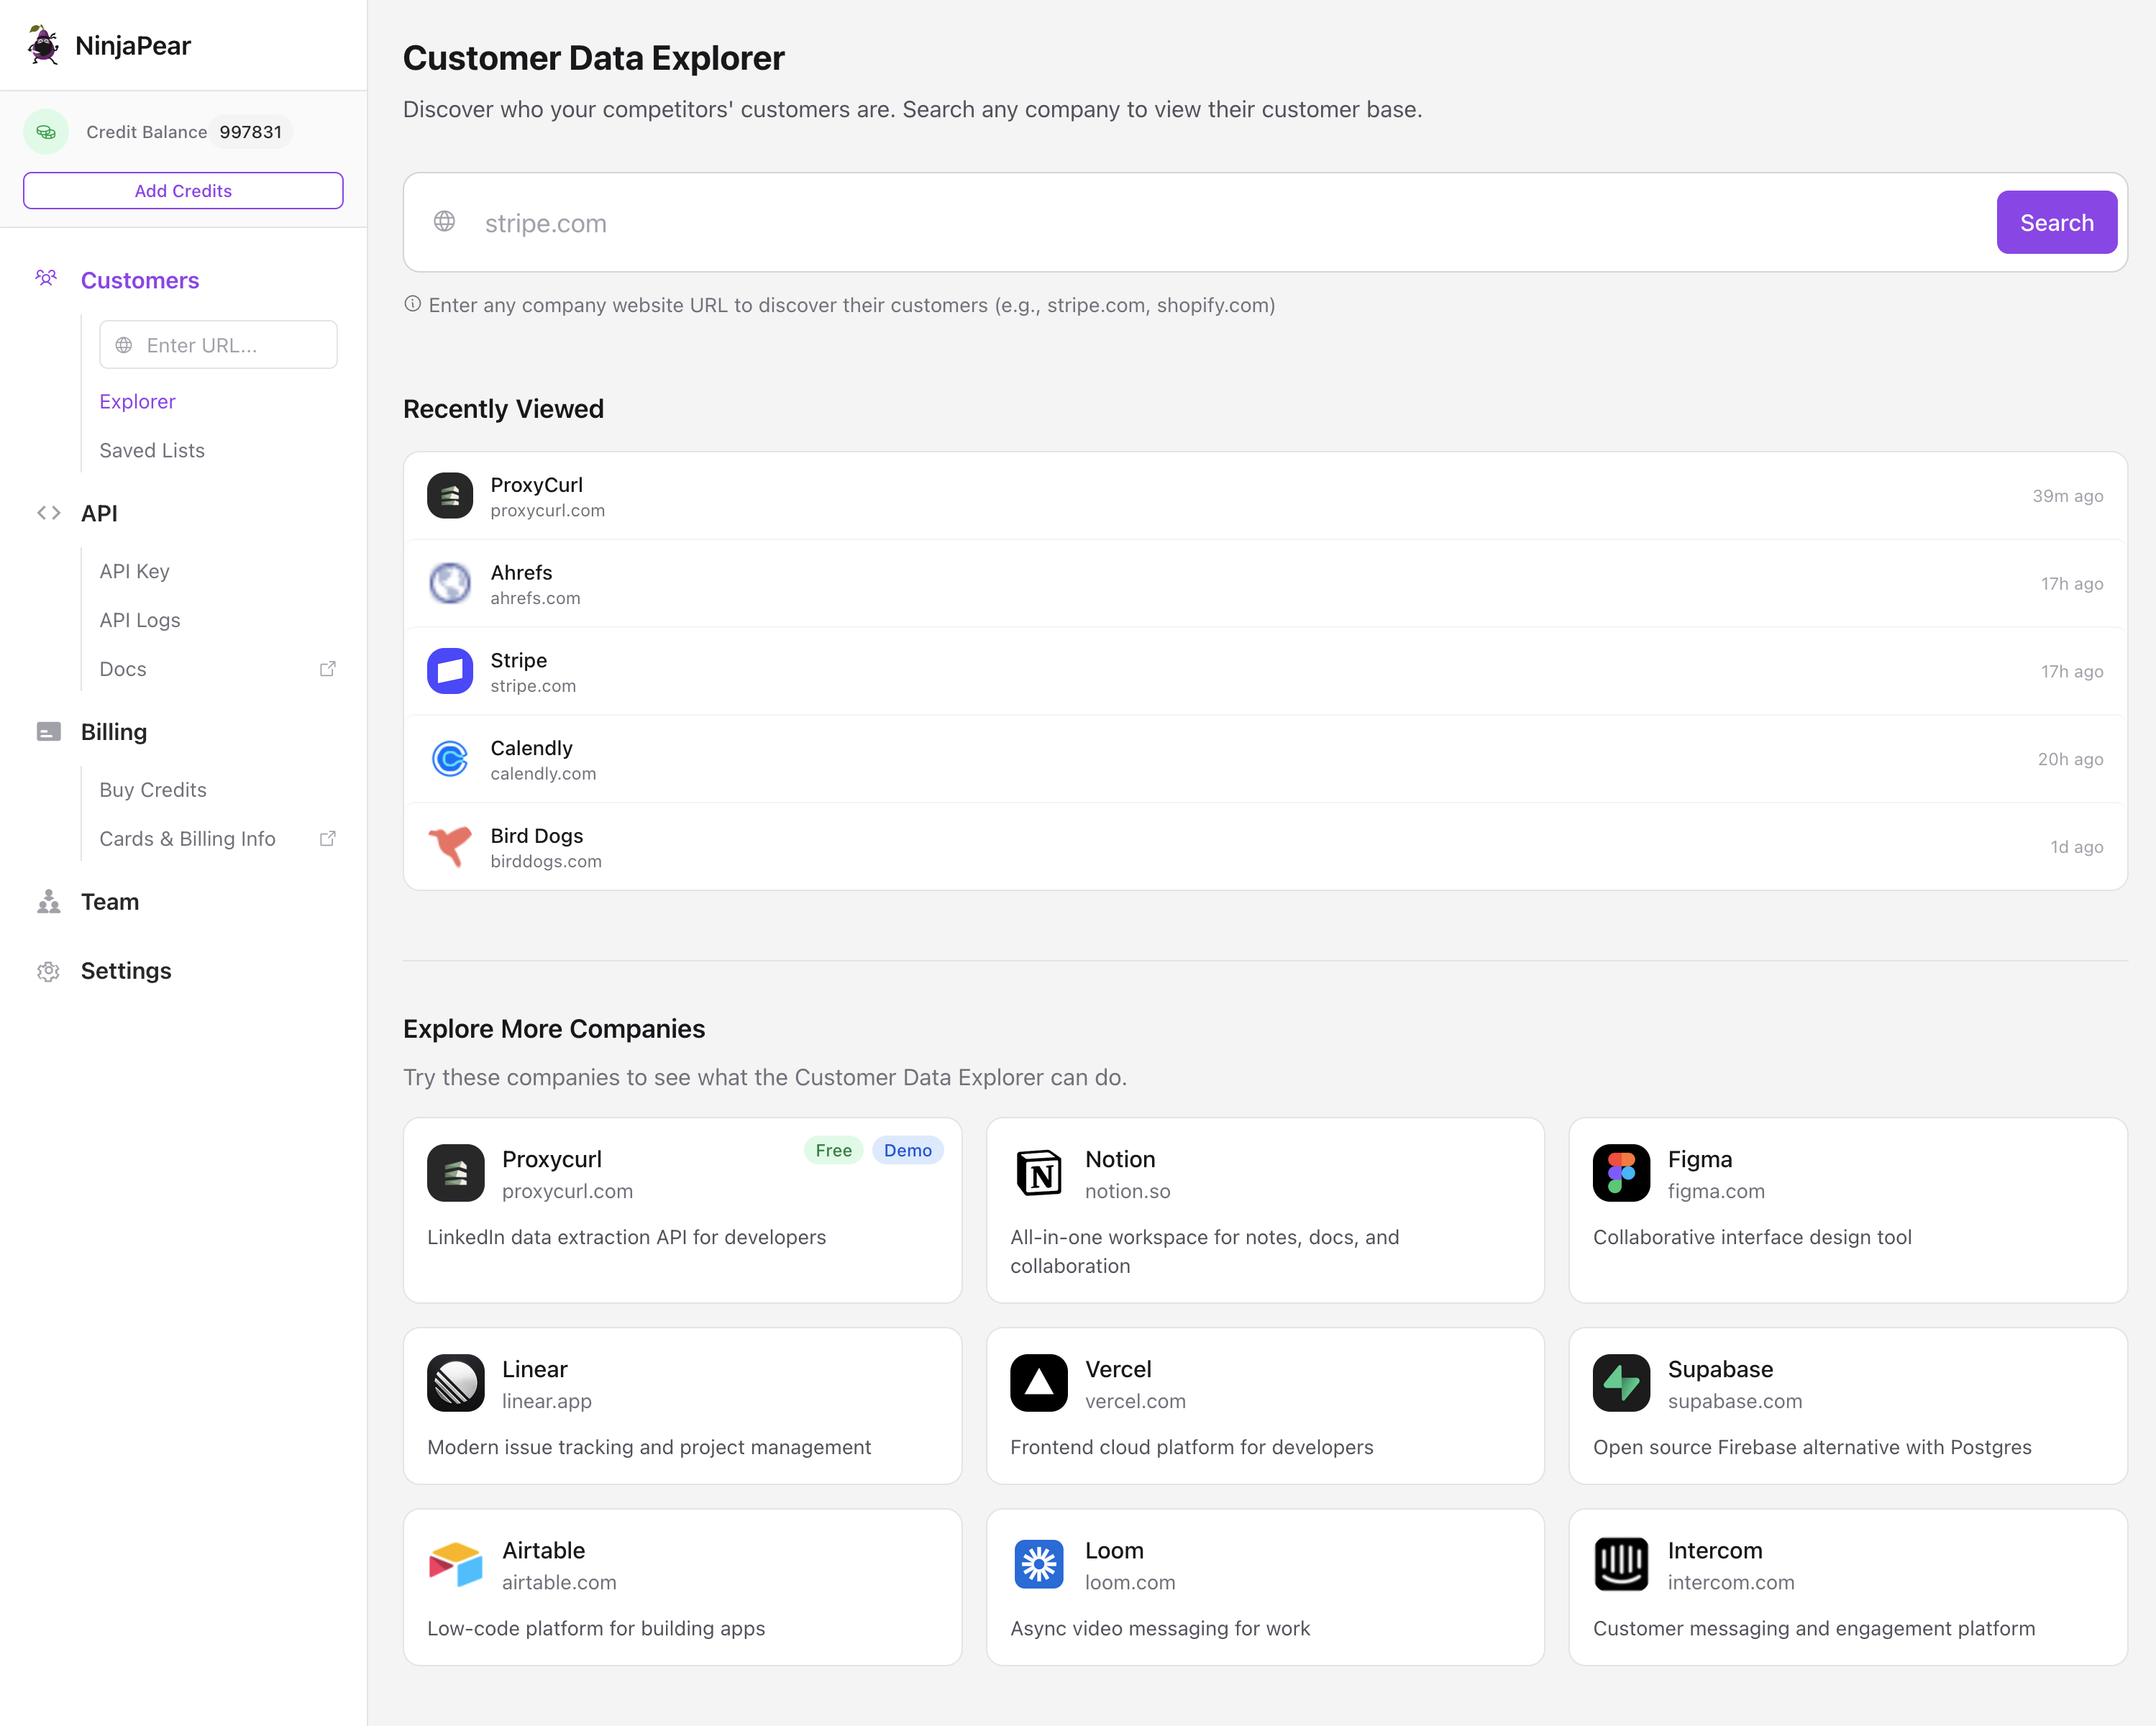Screen dimensions: 2156x1726
Task: Collapse the Customers sidebar section
Action: [x=139, y=281]
